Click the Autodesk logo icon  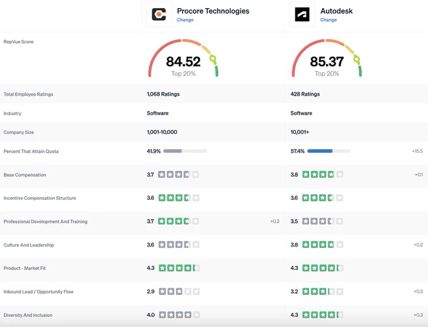pyautogui.click(x=302, y=14)
